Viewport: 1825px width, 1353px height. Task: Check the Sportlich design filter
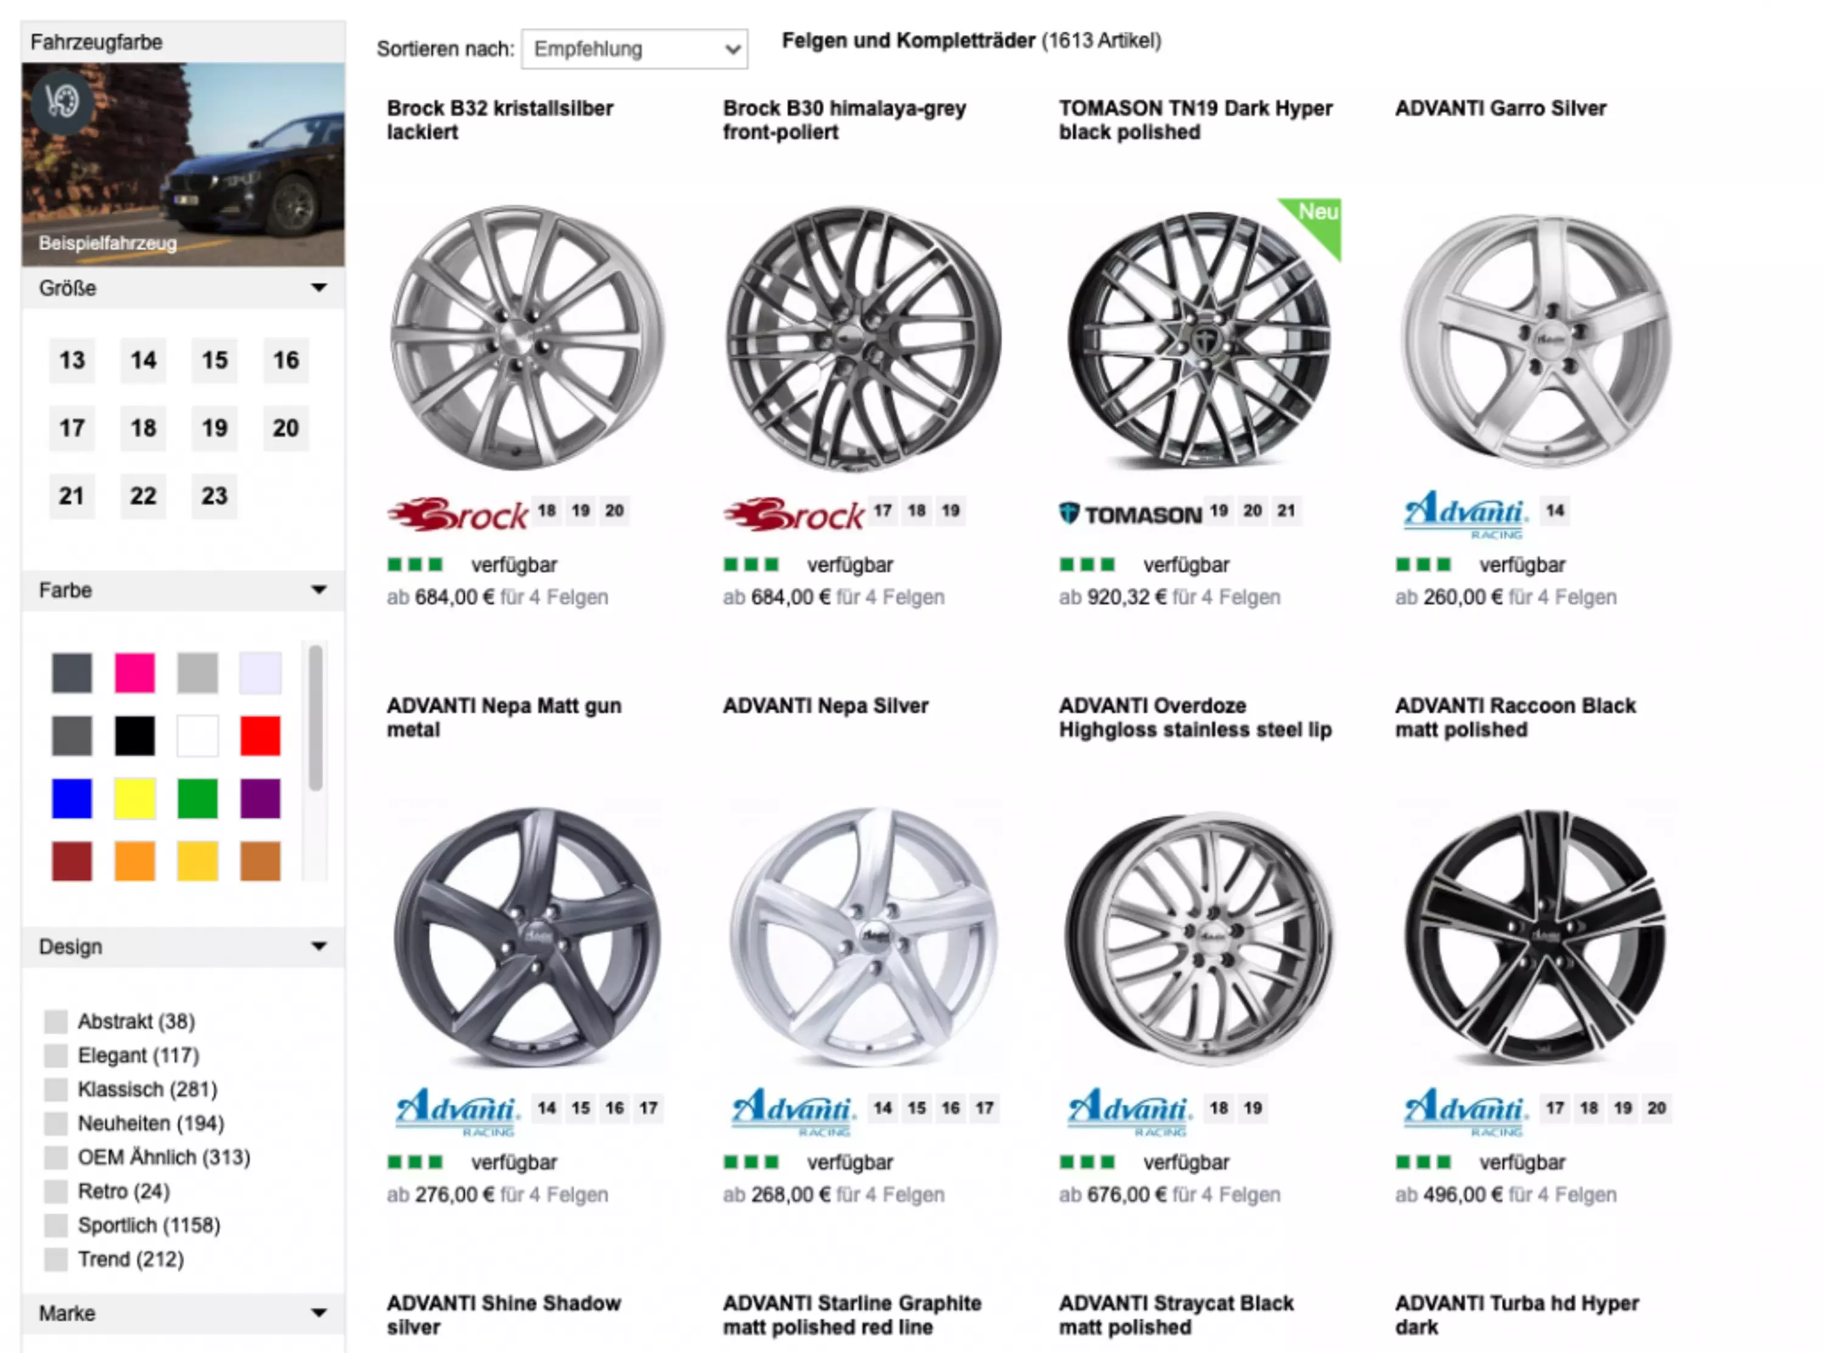[56, 1225]
